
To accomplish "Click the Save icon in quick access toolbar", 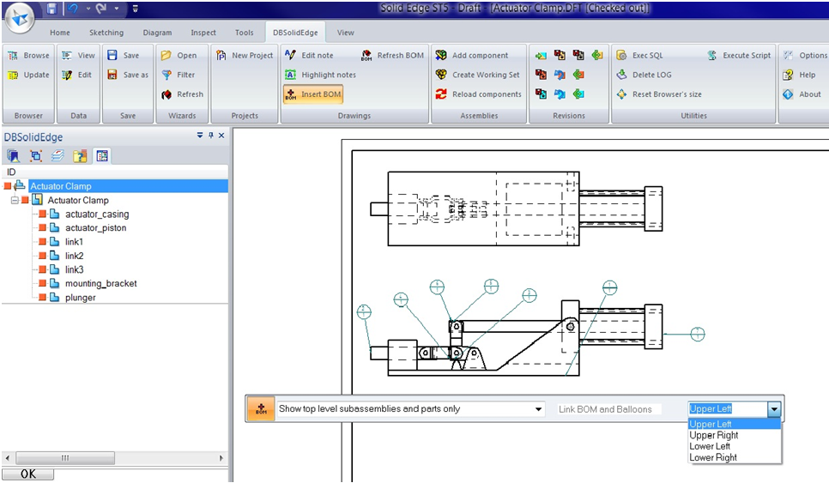I will [x=51, y=9].
